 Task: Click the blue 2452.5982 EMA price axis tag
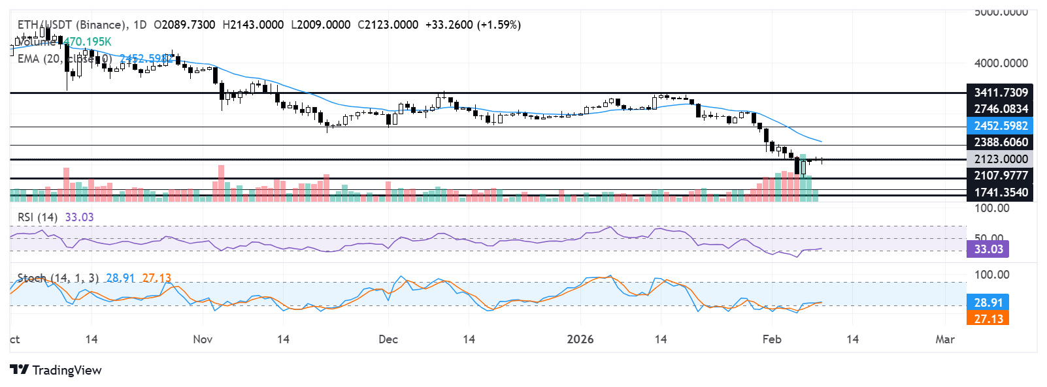pyautogui.click(x=1000, y=126)
